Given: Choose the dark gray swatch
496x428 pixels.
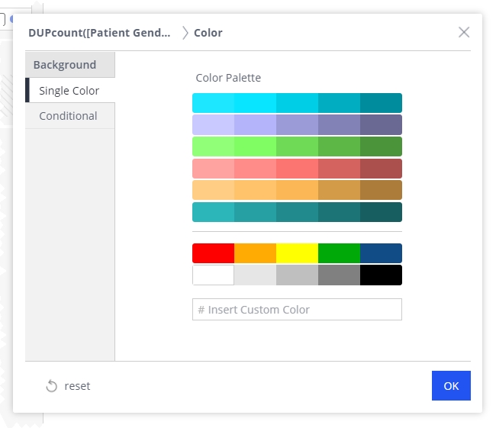Looking at the screenshot, I should click(339, 275).
